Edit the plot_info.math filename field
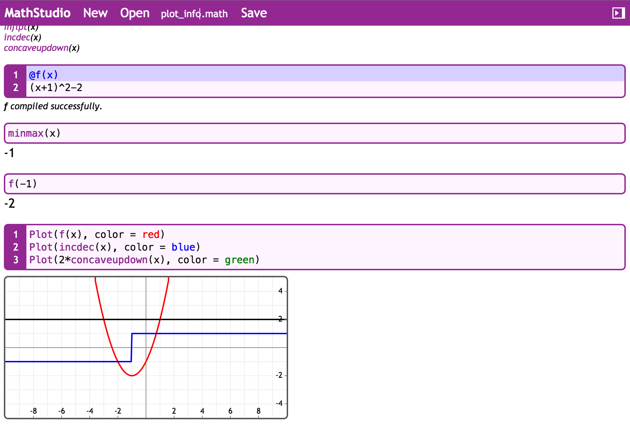The width and height of the screenshot is (630, 427). tap(194, 14)
